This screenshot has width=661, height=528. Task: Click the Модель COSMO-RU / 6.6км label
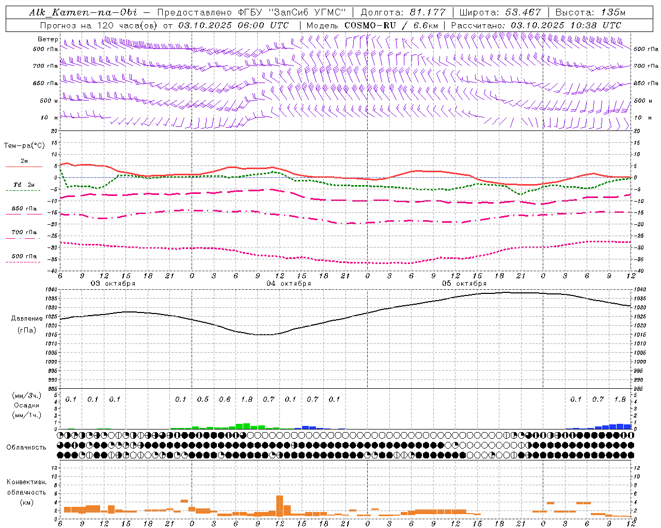[x=372, y=25]
